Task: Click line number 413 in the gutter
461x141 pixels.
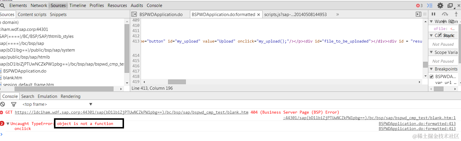Action: pos(136,41)
